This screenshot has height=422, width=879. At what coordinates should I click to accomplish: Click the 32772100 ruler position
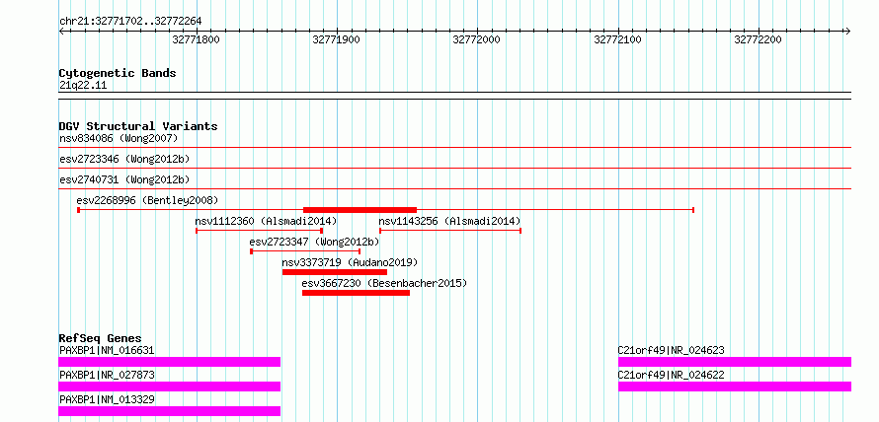617,39
